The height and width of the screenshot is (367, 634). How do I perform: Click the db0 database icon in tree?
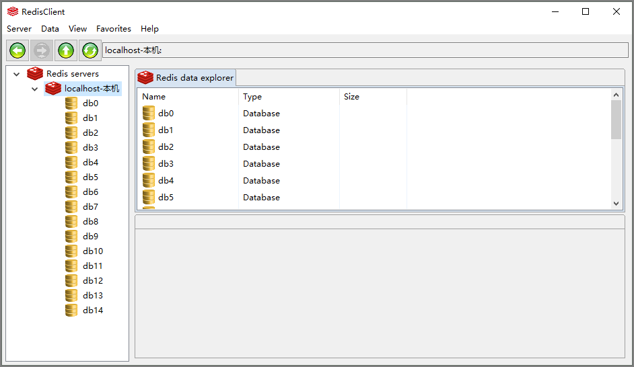coord(71,104)
